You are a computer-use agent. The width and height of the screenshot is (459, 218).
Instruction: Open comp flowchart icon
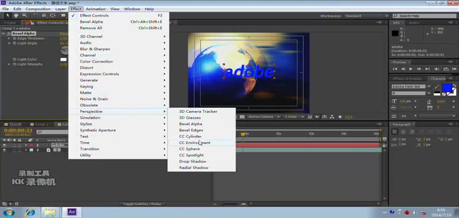[332, 117]
